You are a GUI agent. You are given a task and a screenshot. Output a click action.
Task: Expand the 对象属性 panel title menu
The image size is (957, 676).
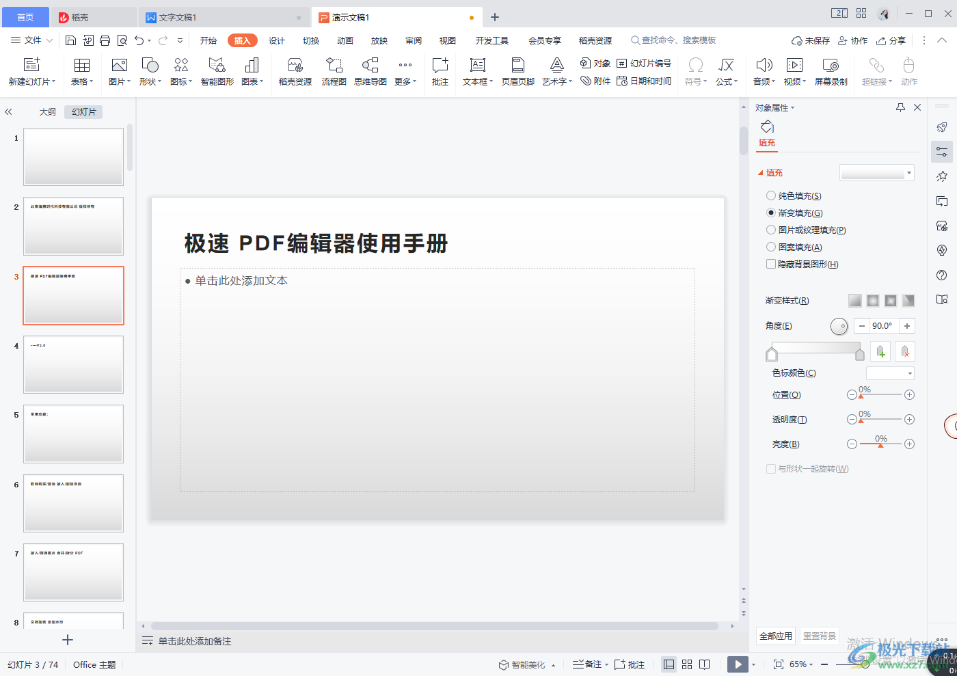774,108
